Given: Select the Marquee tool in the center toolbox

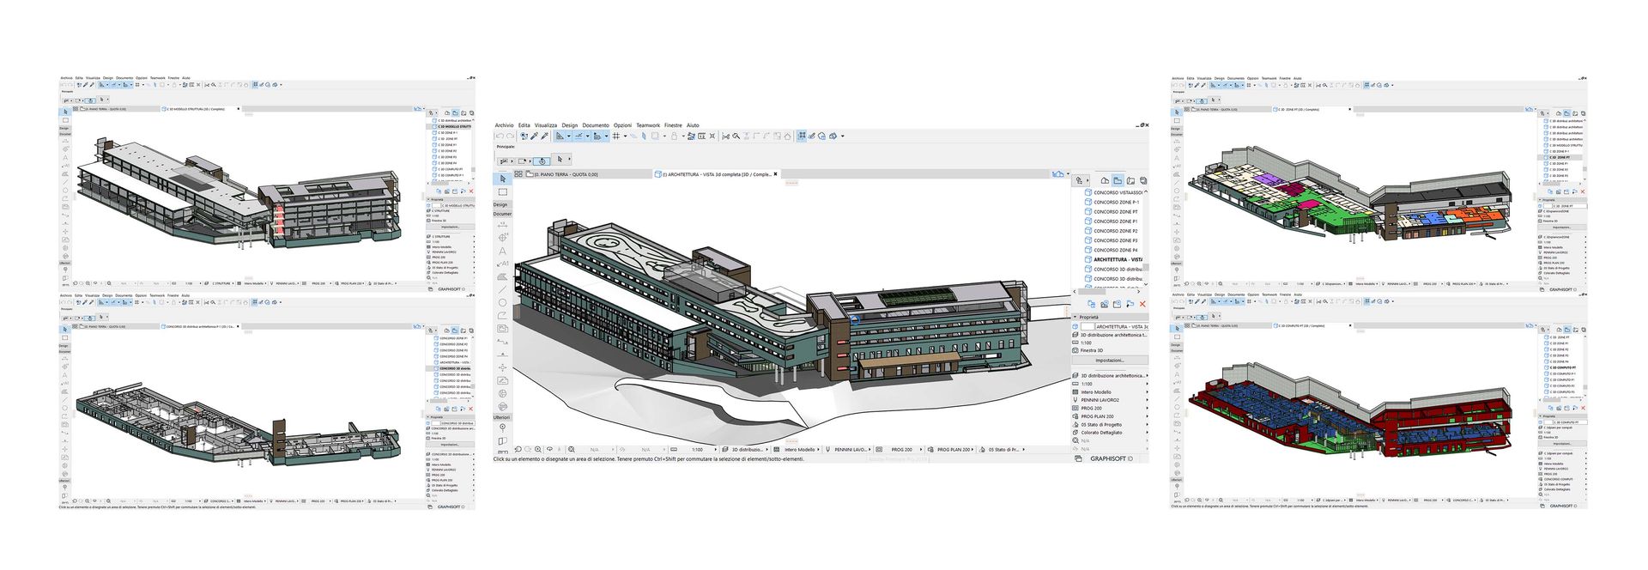Looking at the screenshot, I should pos(502,191).
